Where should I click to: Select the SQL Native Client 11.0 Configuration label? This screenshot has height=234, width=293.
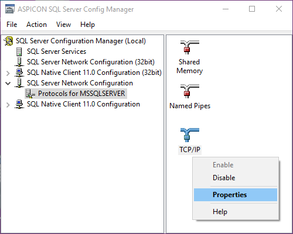point(83,104)
